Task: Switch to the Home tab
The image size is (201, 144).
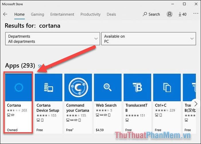Action: [x=20, y=14]
